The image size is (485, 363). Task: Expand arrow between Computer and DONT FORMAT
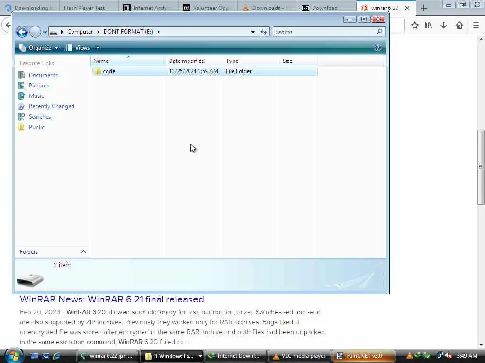coord(98,32)
